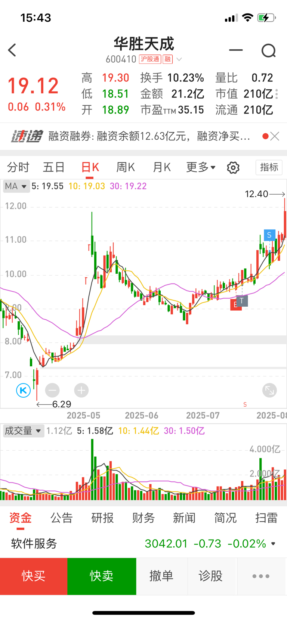287x621 pixels.
Task: Tap the gray T trade marker
Action: [x=242, y=301]
